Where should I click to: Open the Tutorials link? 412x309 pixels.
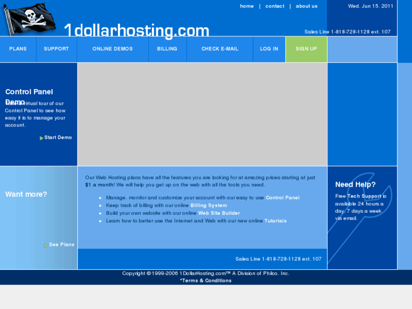point(275,221)
